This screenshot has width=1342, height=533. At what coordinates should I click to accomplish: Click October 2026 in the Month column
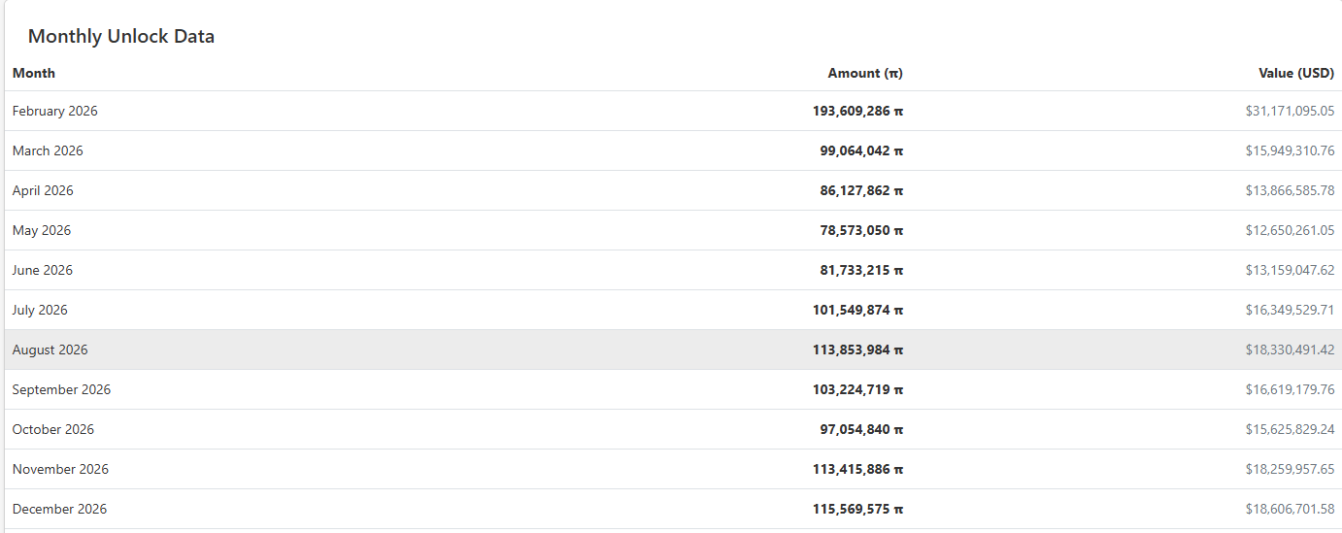coord(53,429)
